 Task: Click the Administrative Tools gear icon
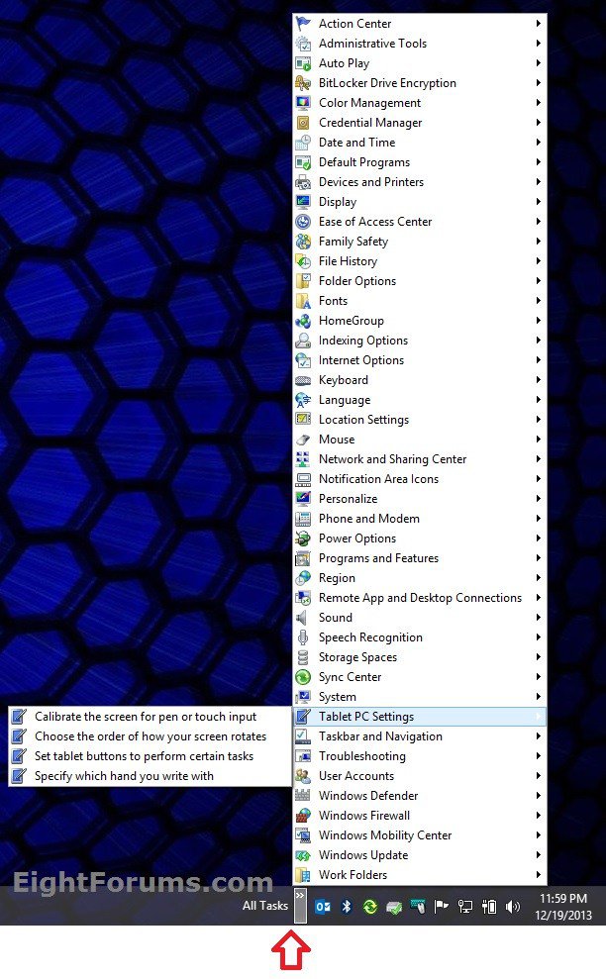point(303,44)
